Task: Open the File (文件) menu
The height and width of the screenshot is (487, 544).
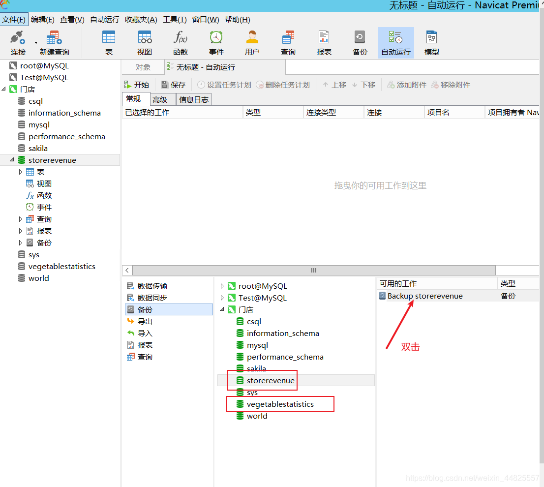Action: pyautogui.click(x=14, y=19)
